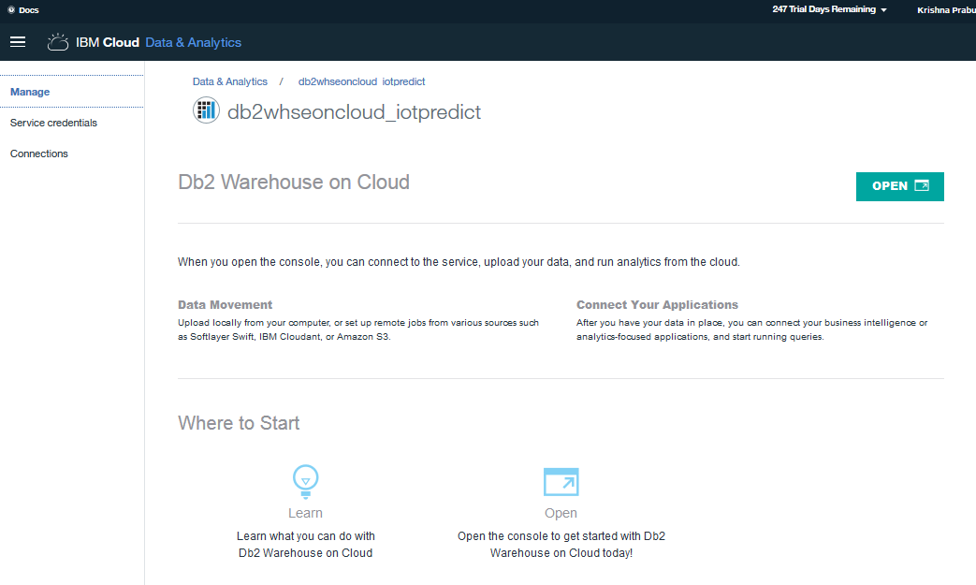Click the Connect Your Applications heading
Screen dimensions: 976x585
coord(657,305)
